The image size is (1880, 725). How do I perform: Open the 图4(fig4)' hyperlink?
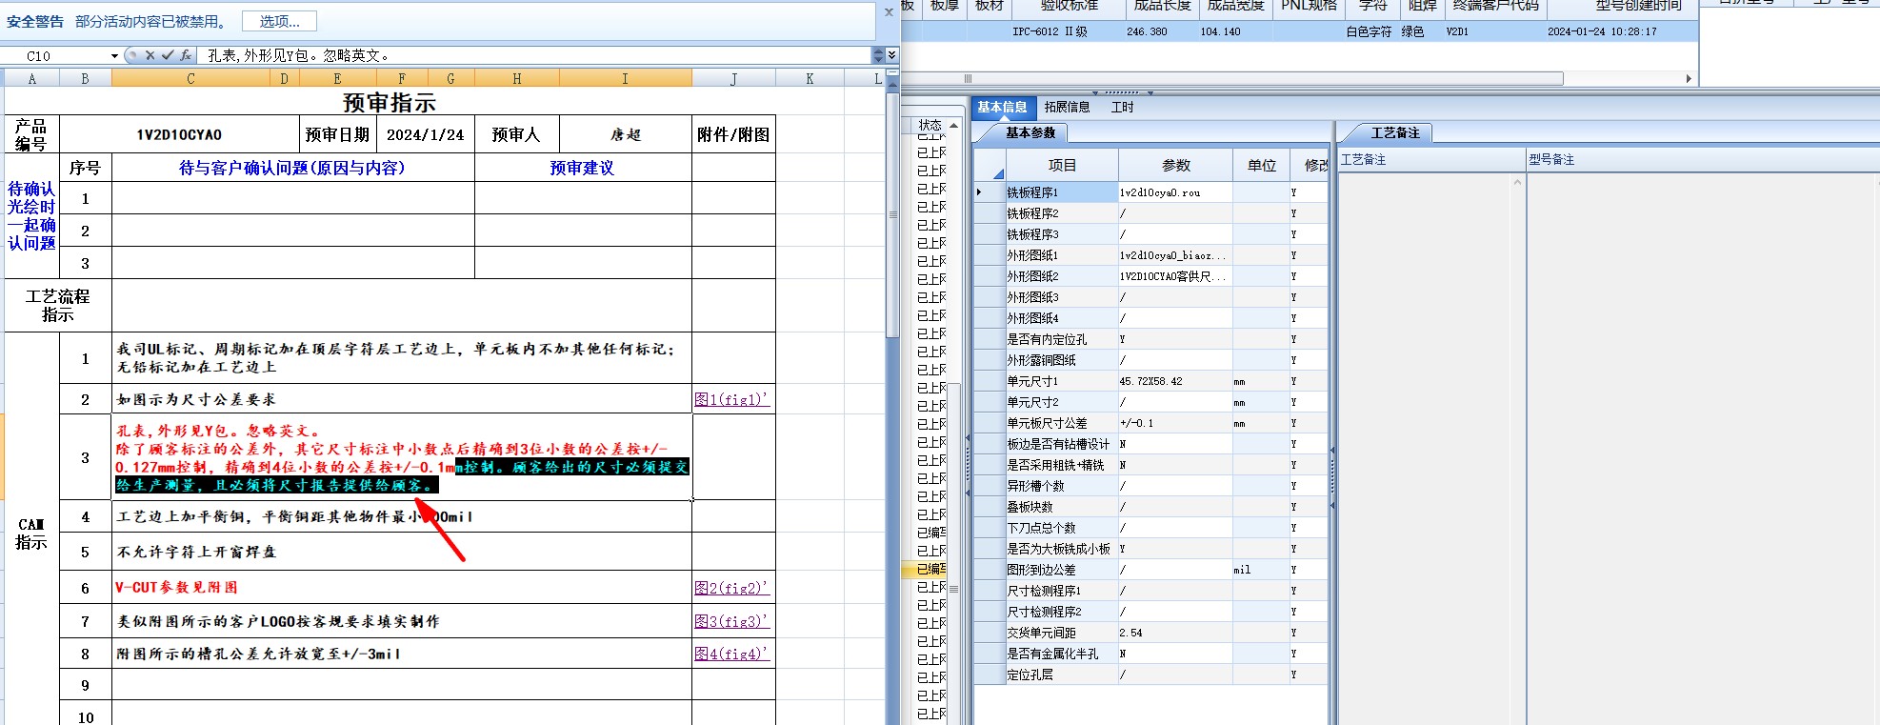(730, 655)
